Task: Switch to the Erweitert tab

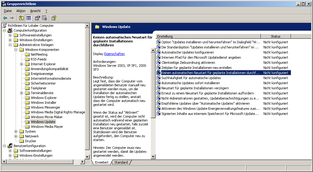Action: point(102,162)
